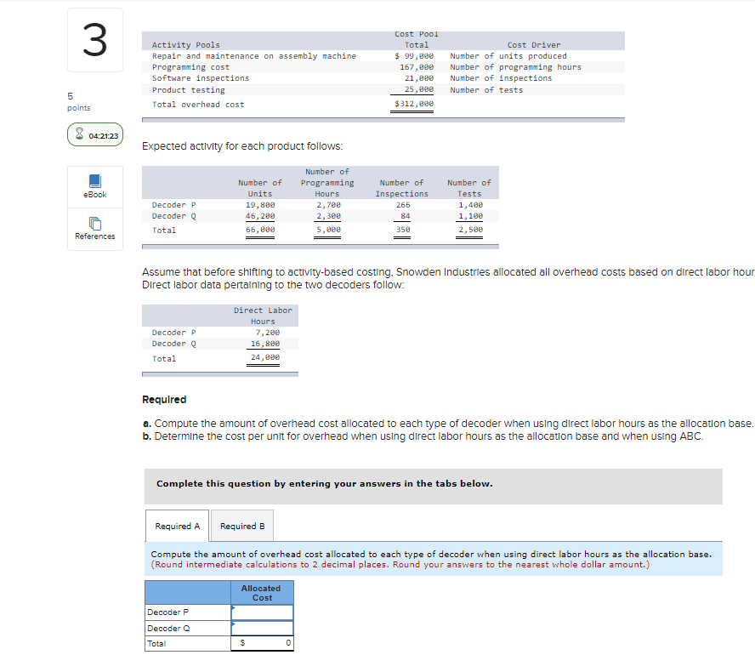Click the Decoder P allocated cost field
This screenshot has height=655, width=755.
(x=263, y=612)
